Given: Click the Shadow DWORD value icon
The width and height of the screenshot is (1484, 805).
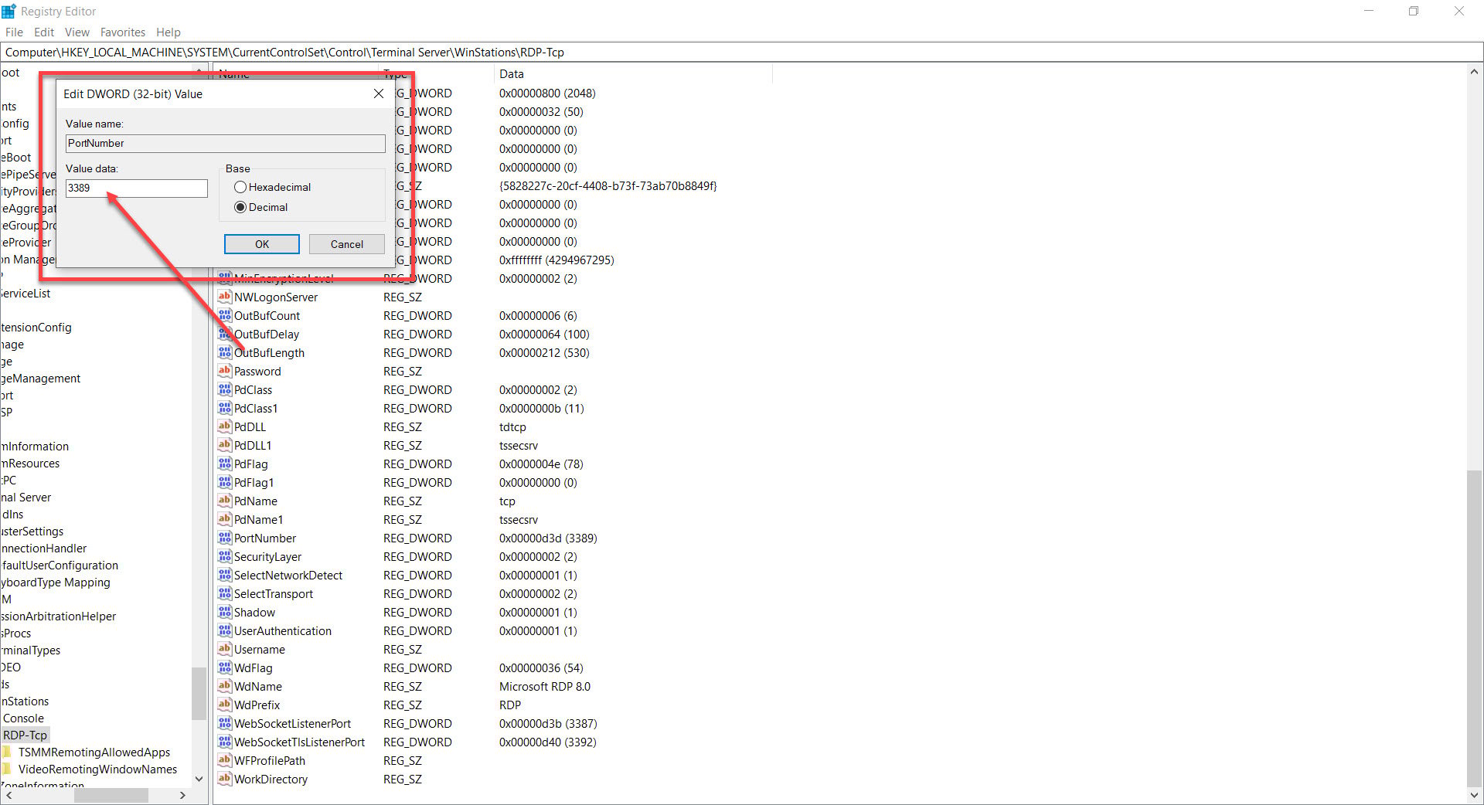Looking at the screenshot, I should [x=223, y=612].
